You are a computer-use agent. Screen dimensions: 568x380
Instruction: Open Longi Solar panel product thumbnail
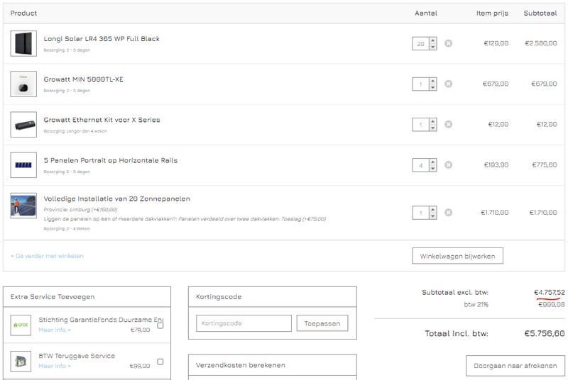click(x=23, y=43)
